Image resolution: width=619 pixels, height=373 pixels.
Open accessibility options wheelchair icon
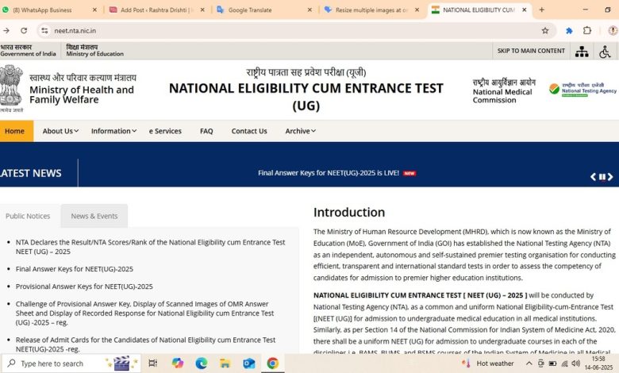click(x=605, y=52)
